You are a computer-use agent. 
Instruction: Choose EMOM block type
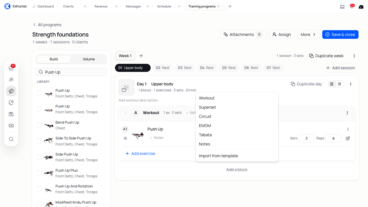pos(237,126)
